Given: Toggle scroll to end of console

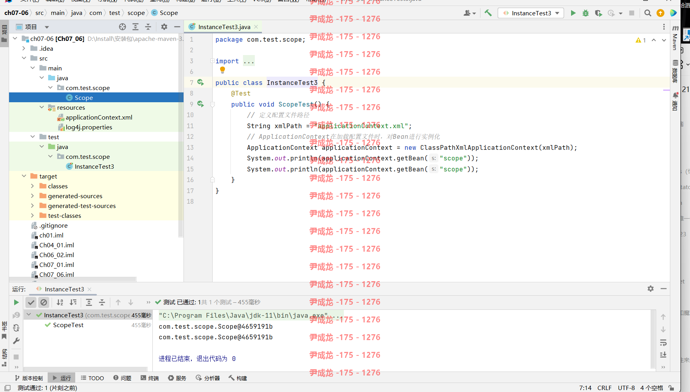Looking at the screenshot, I should (663, 355).
